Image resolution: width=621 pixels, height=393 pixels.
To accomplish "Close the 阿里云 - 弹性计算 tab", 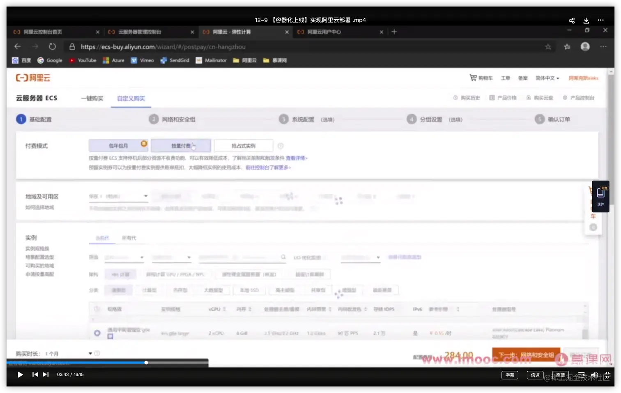I will pyautogui.click(x=287, y=32).
